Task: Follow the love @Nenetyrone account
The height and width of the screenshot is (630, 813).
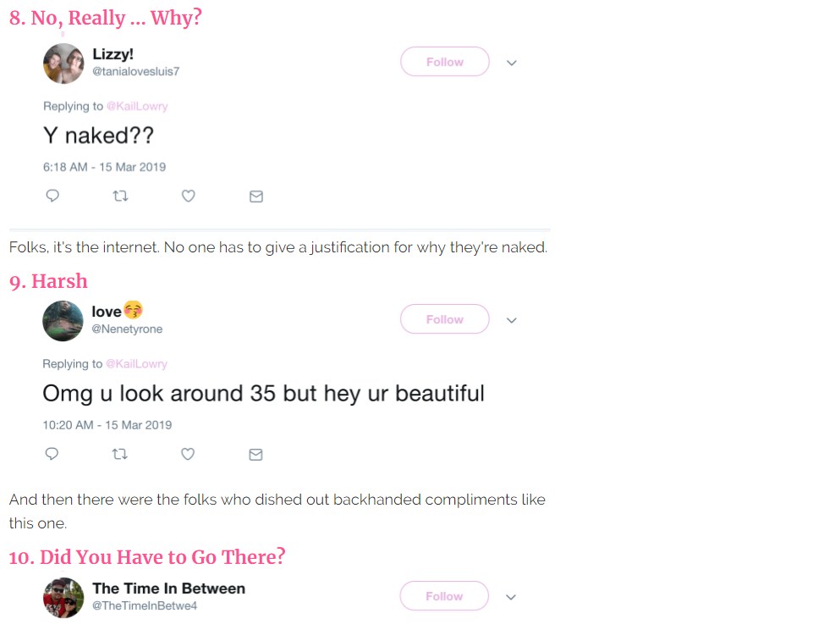Action: click(x=445, y=319)
